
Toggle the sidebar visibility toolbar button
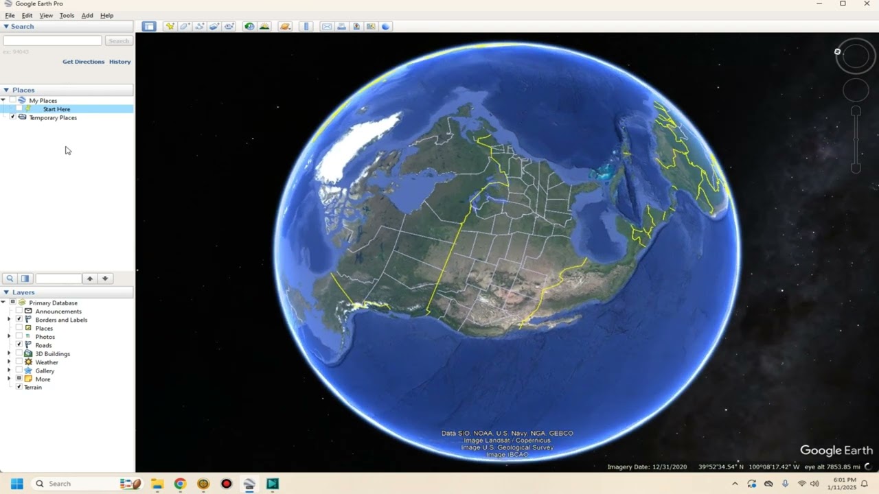coord(149,26)
